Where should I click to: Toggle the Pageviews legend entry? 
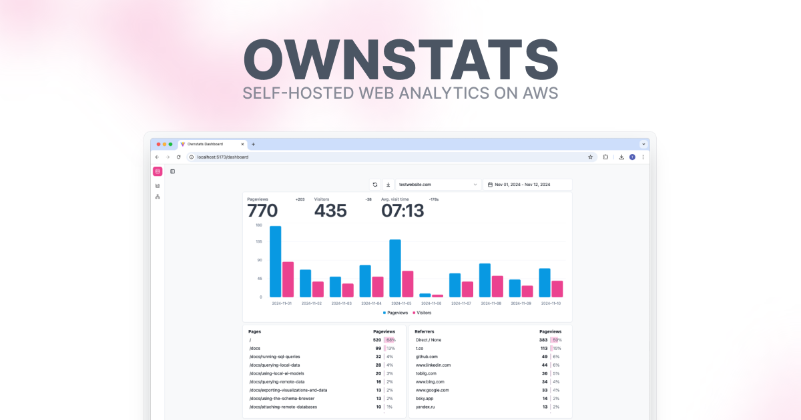point(395,312)
